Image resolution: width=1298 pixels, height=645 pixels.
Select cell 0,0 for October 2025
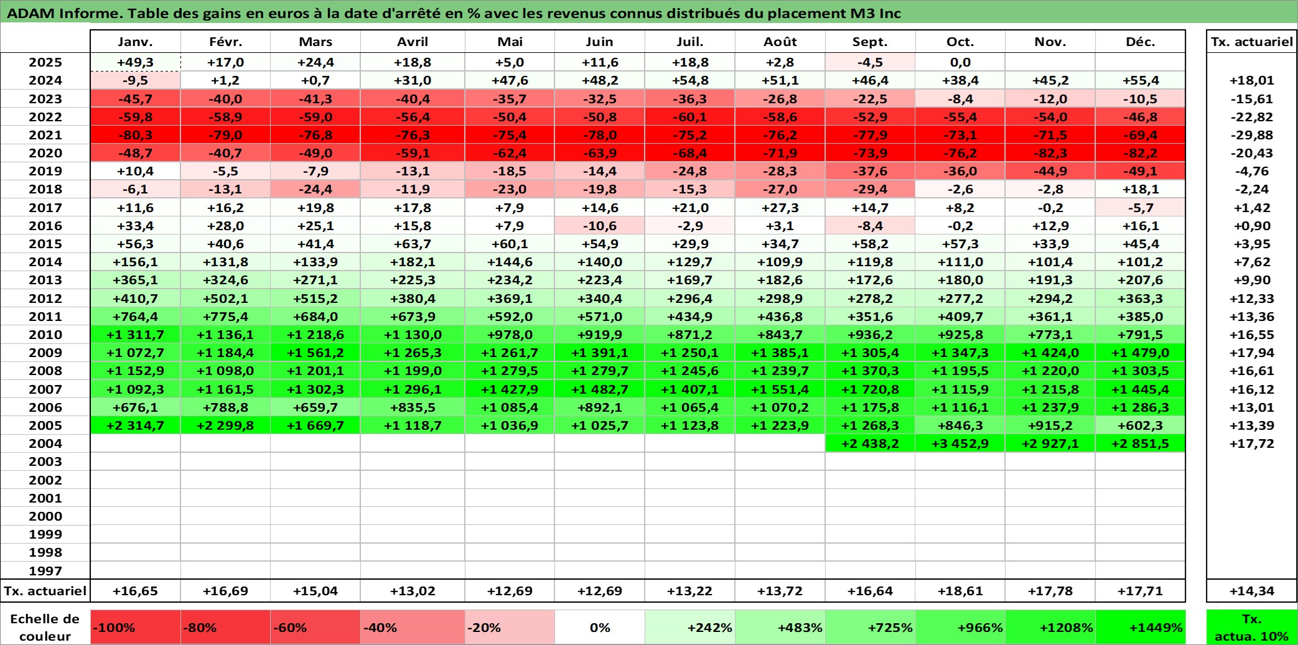(960, 62)
